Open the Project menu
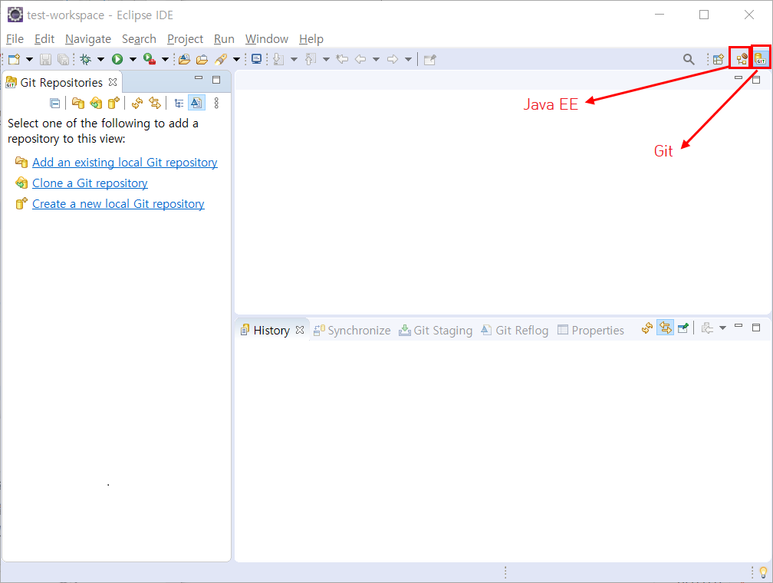The height and width of the screenshot is (583, 773). click(x=186, y=39)
